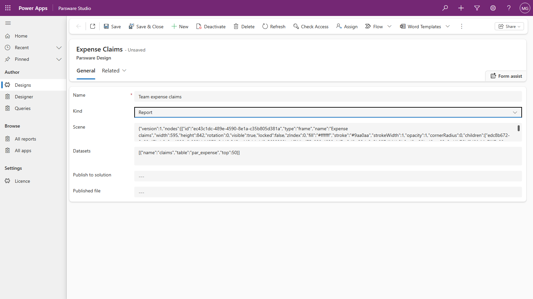Delete the record
The image size is (533, 299).
(244, 26)
